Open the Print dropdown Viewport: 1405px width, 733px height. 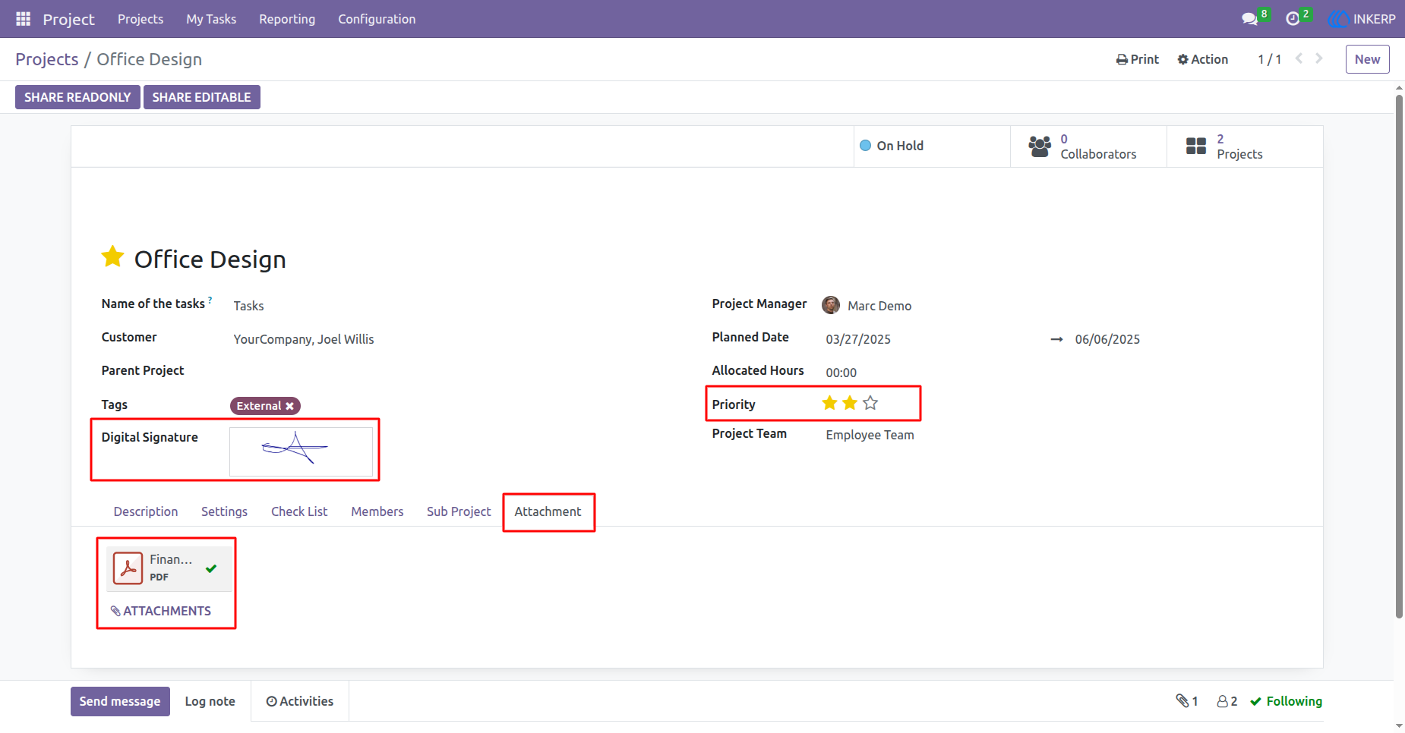(1138, 59)
